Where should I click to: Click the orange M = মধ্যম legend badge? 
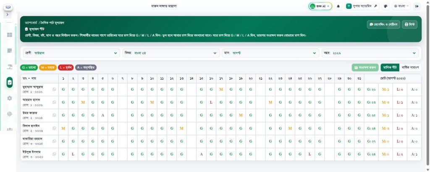[48, 68]
